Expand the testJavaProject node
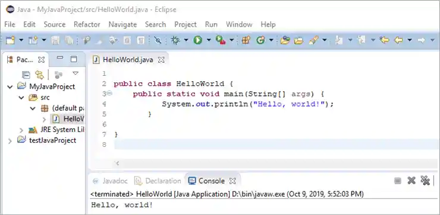Viewport: 440px width, 215px height. pos(10,141)
